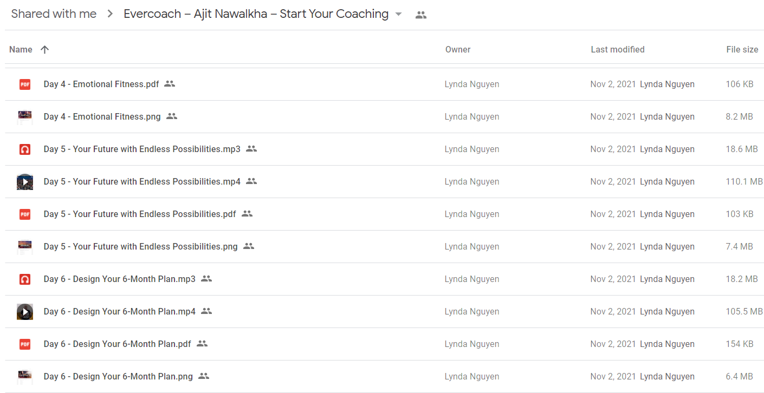Click video thumbnail of Day 5 Endless Possibilities.mp4
Screen dimensions: 764x393
(x=25, y=181)
